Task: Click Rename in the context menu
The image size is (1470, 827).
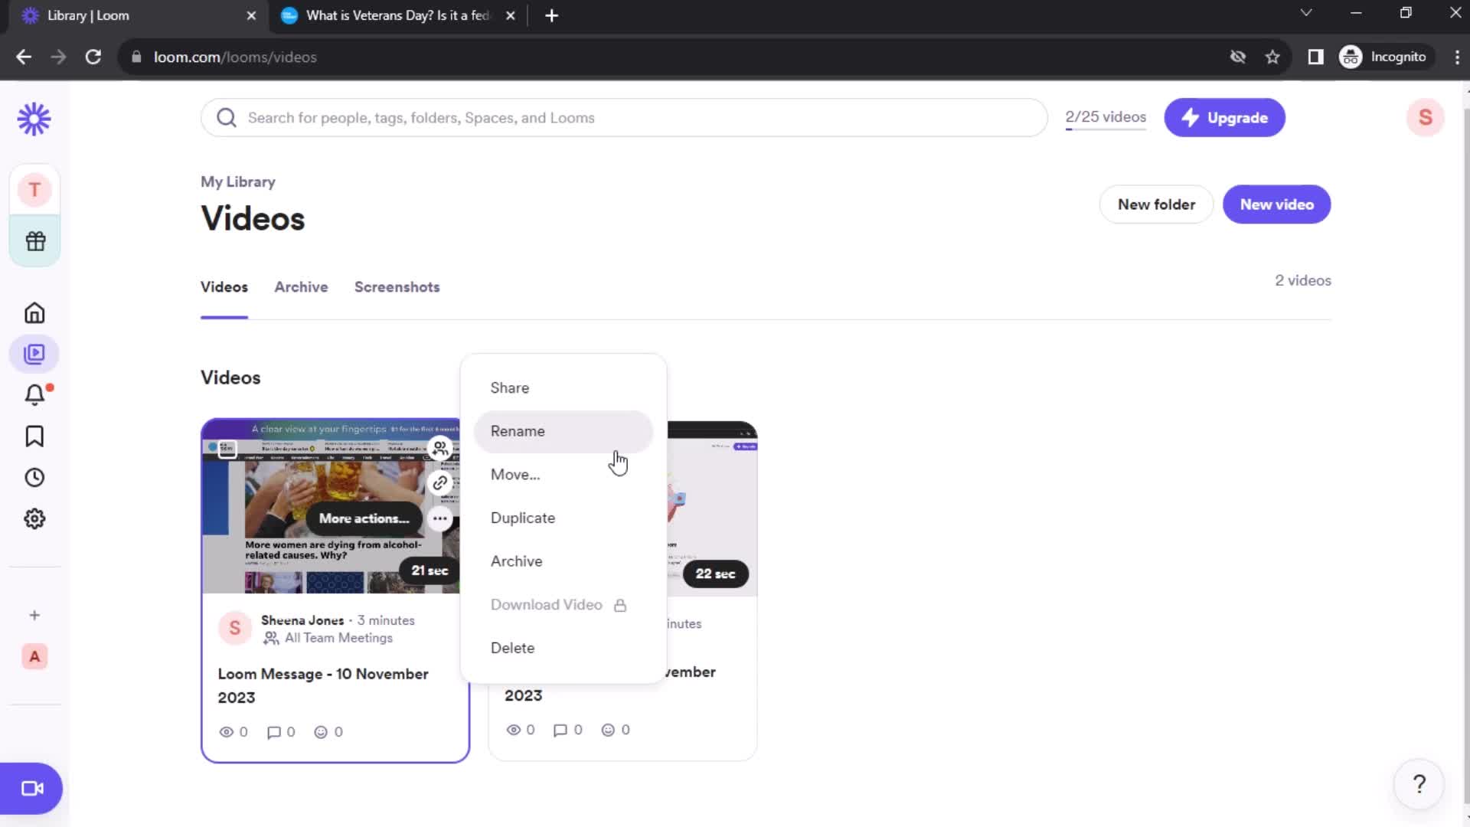Action: coord(517,431)
